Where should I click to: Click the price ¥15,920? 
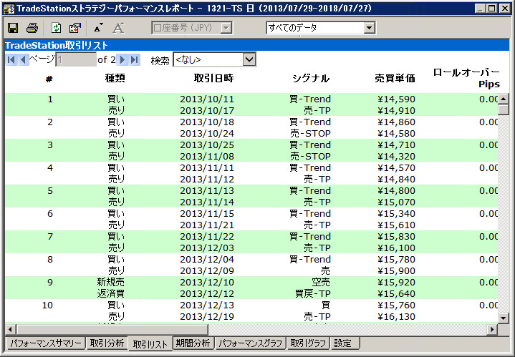point(396,282)
